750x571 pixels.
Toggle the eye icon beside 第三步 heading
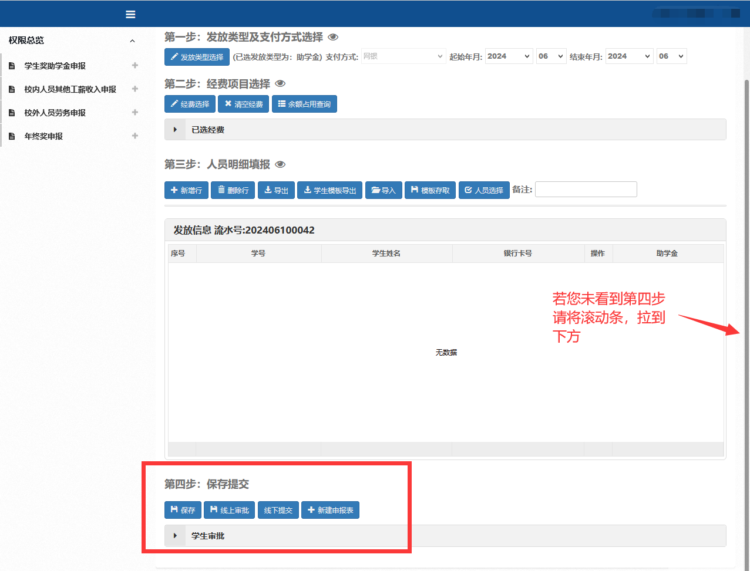[x=280, y=164]
